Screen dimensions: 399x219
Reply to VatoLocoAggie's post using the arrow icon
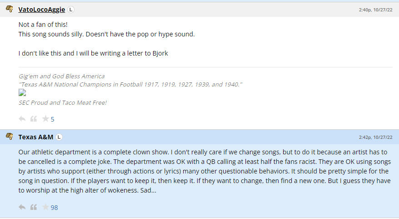coord(22,119)
